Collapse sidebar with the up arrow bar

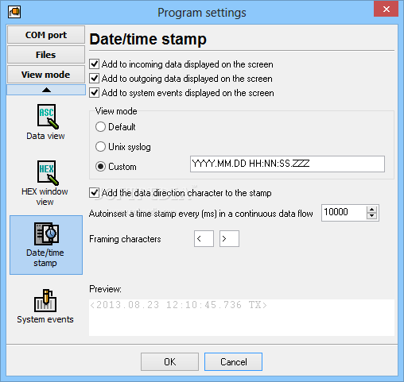click(46, 90)
